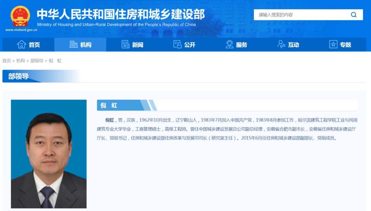371x211 pixels.
Task: Click the text 1962年10月出生 in the biography
Action: pyautogui.click(x=155, y=120)
